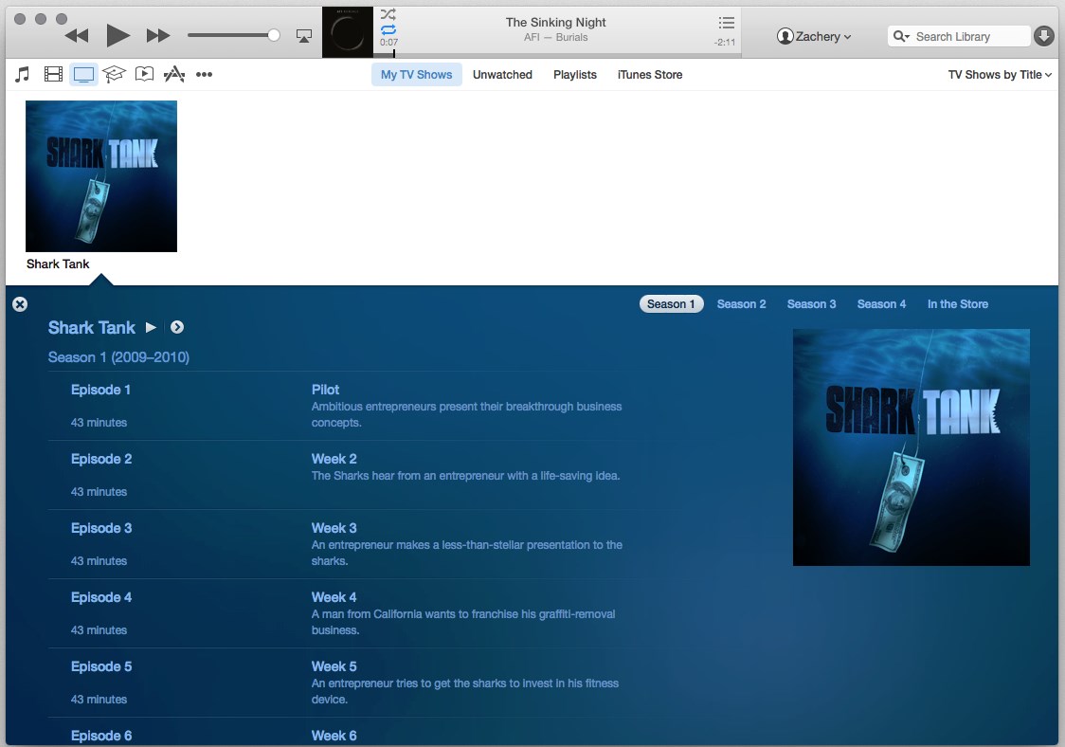Open the TV Shows by Title dropdown
The image size is (1065, 747).
pyautogui.click(x=1000, y=75)
